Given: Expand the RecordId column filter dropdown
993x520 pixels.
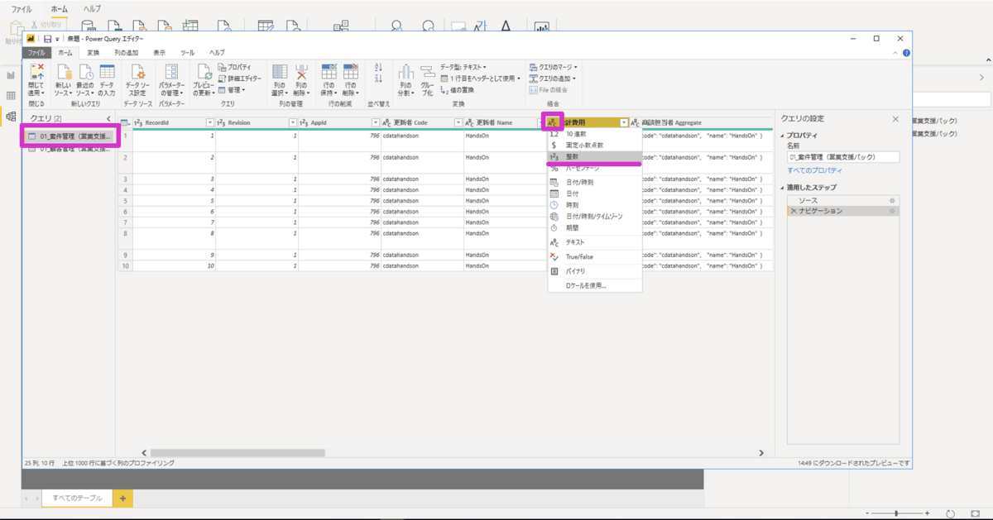Looking at the screenshot, I should tap(209, 122).
